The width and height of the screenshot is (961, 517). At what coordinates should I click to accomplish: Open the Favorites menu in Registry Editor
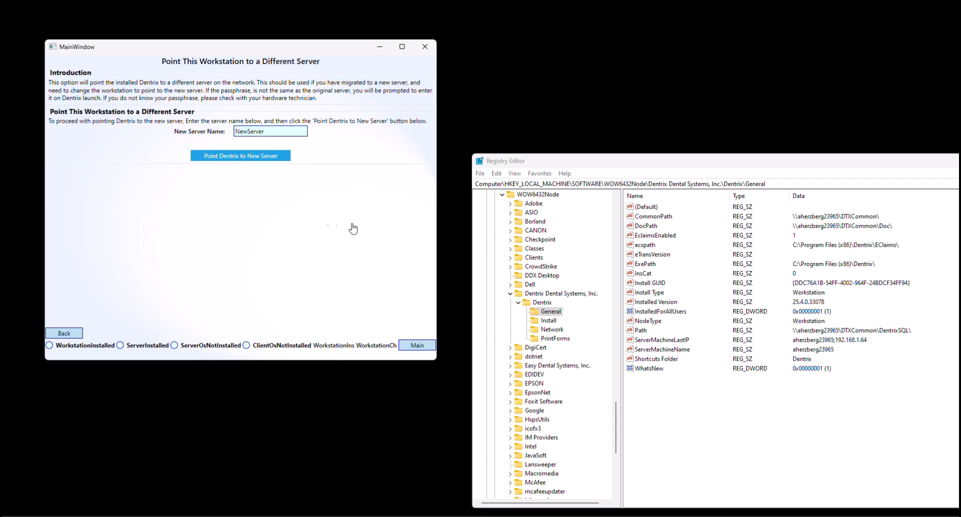539,173
